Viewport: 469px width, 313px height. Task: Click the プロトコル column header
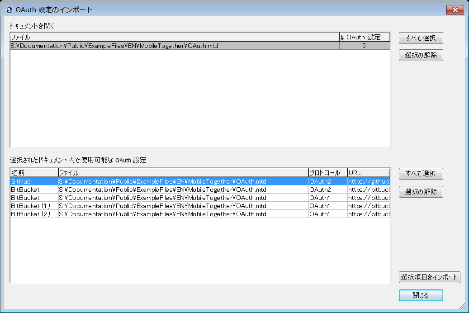(x=328, y=173)
